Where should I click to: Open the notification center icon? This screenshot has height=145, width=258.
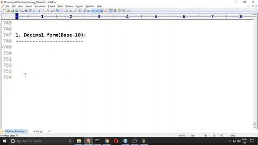252,141
